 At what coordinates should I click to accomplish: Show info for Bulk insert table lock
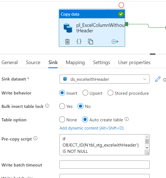47,106
